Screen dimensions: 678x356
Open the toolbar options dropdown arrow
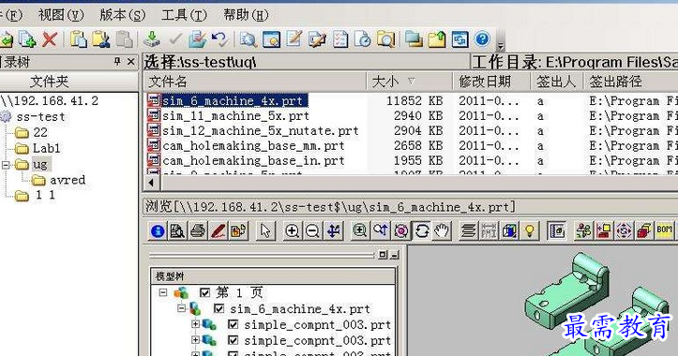(x=501, y=46)
